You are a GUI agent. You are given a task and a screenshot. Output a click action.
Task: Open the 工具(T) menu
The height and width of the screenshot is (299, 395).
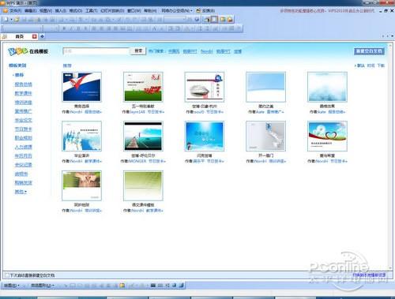click(91, 10)
